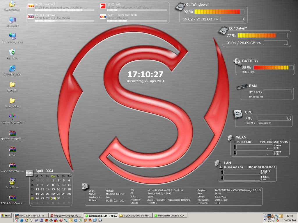Switch to Aquaman ICQ taskbar window
The height and width of the screenshot is (223, 298).
point(101,215)
